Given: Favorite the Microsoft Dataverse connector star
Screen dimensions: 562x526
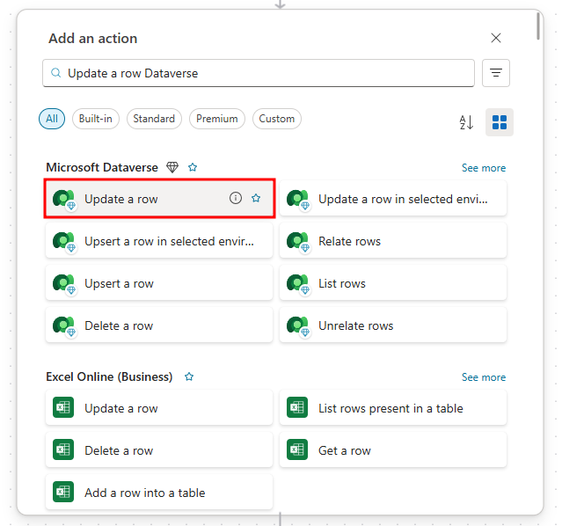Looking at the screenshot, I should (x=193, y=167).
